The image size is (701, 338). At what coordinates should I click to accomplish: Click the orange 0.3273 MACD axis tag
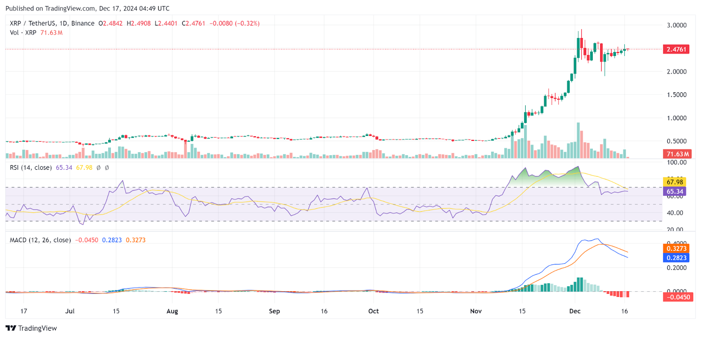pos(676,248)
